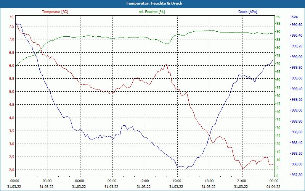
Task: Click the 3,5 tick on the temperature axis
Action: 12,131
